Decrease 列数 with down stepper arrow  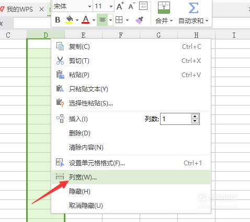(x=195, y=121)
